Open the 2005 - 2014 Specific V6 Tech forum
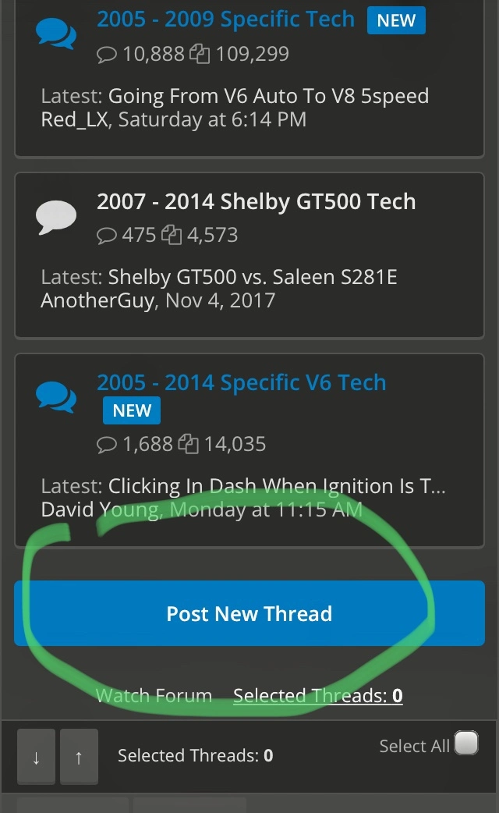 coord(242,382)
